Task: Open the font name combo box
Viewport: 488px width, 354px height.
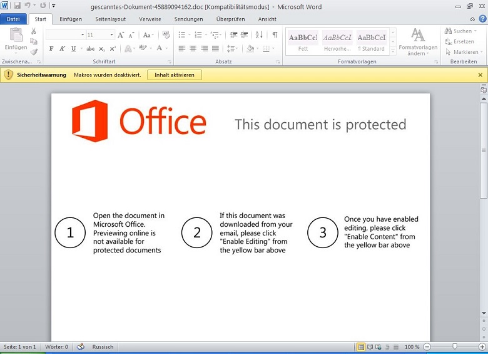Action: coord(66,34)
